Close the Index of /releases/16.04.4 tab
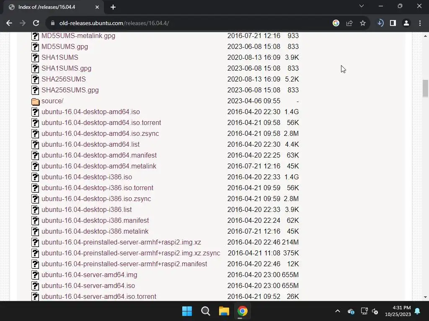429x321 pixels. click(97, 7)
